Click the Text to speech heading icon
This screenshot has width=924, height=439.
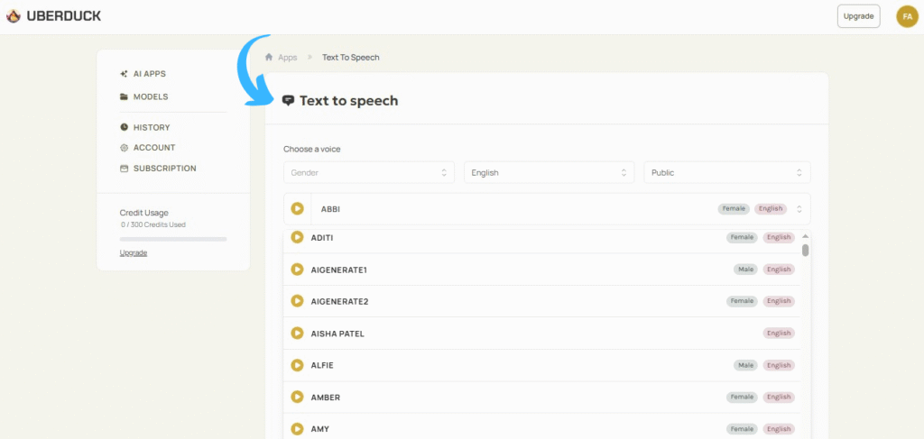click(288, 100)
